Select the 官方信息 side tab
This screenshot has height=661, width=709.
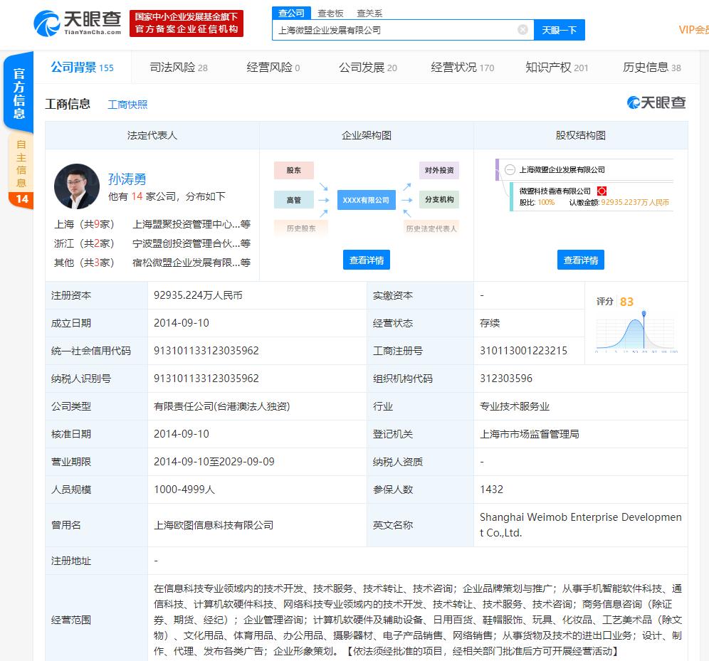pos(19,92)
